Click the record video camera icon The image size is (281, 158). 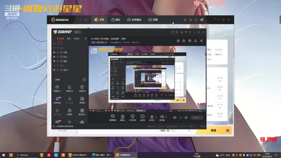[x=175, y=118]
